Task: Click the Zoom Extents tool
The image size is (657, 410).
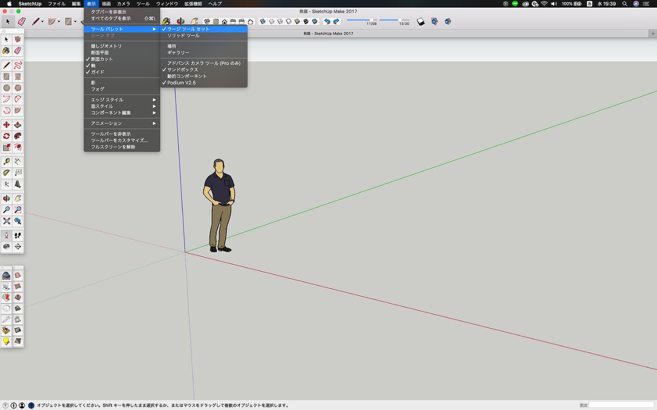Action: 7,221
